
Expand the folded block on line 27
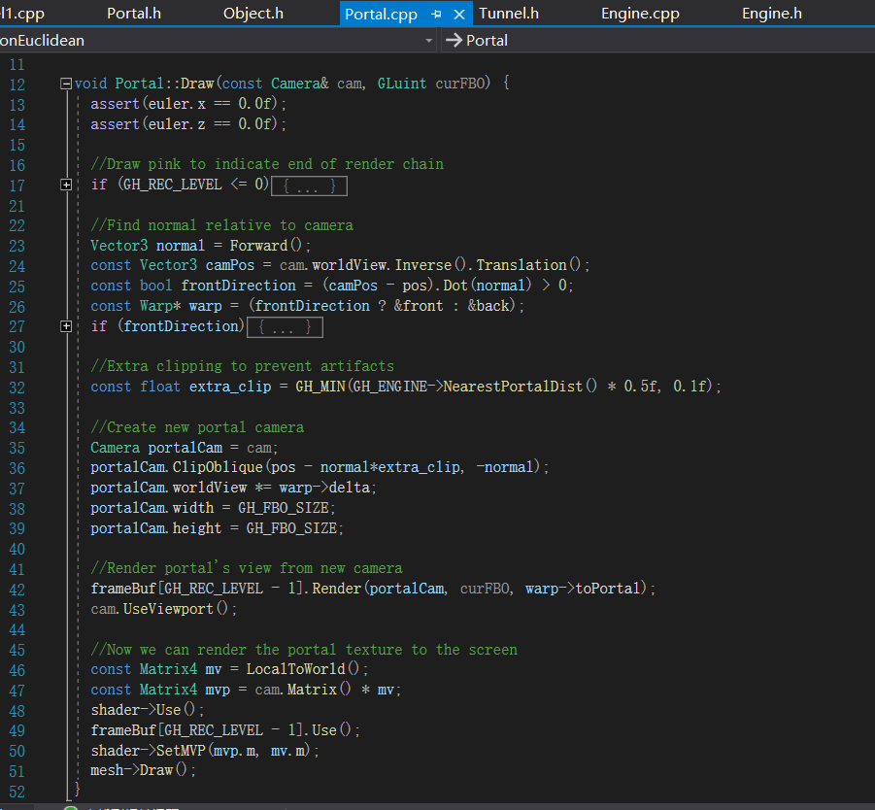(x=65, y=326)
